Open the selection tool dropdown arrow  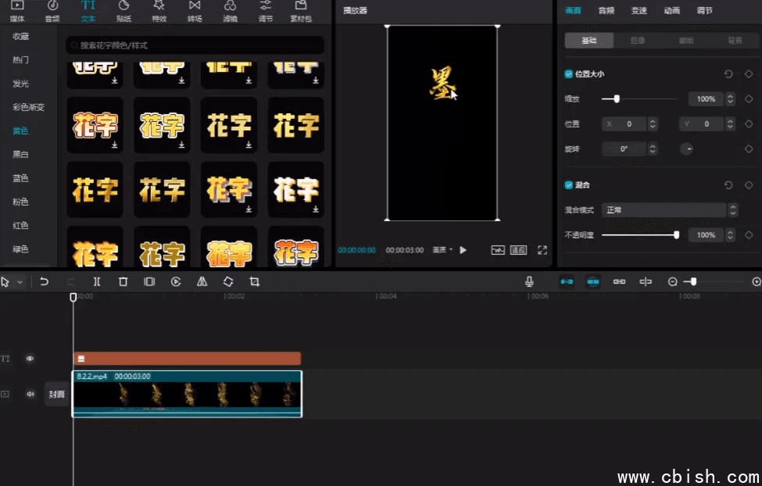pos(22,281)
